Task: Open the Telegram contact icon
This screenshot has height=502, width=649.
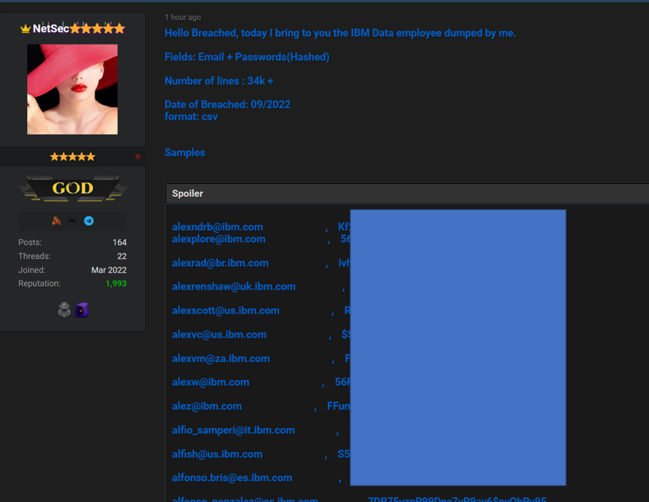Action: tap(89, 221)
